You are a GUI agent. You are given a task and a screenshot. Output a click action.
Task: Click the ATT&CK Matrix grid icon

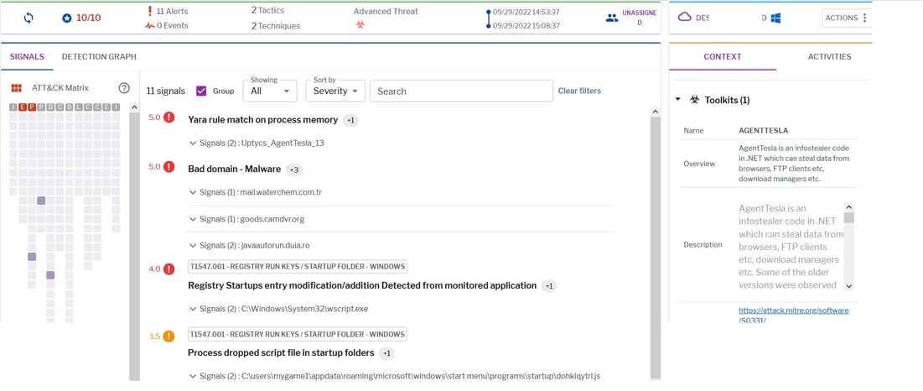coord(16,88)
